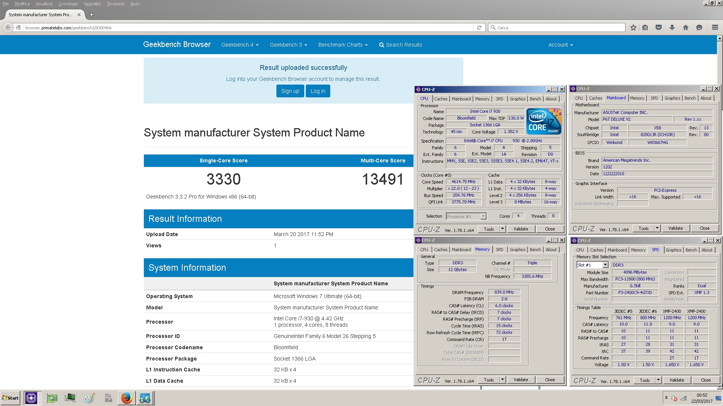723x406 pixels.
Task: Click Validate in the CPU window
Action: point(521,229)
